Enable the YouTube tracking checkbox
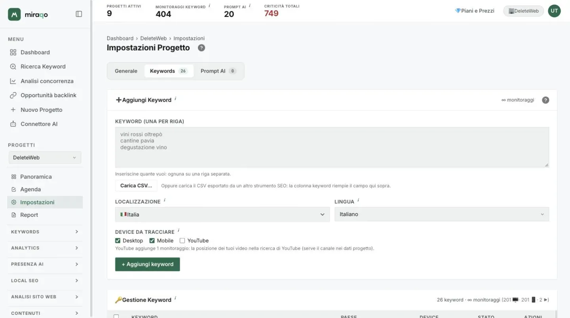The image size is (570, 318). (182, 241)
